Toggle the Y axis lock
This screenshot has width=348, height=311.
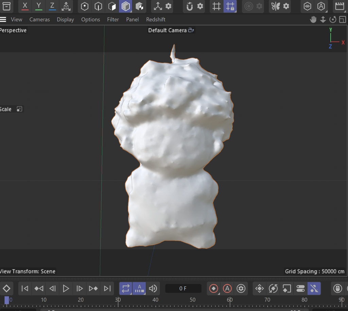tap(39, 6)
